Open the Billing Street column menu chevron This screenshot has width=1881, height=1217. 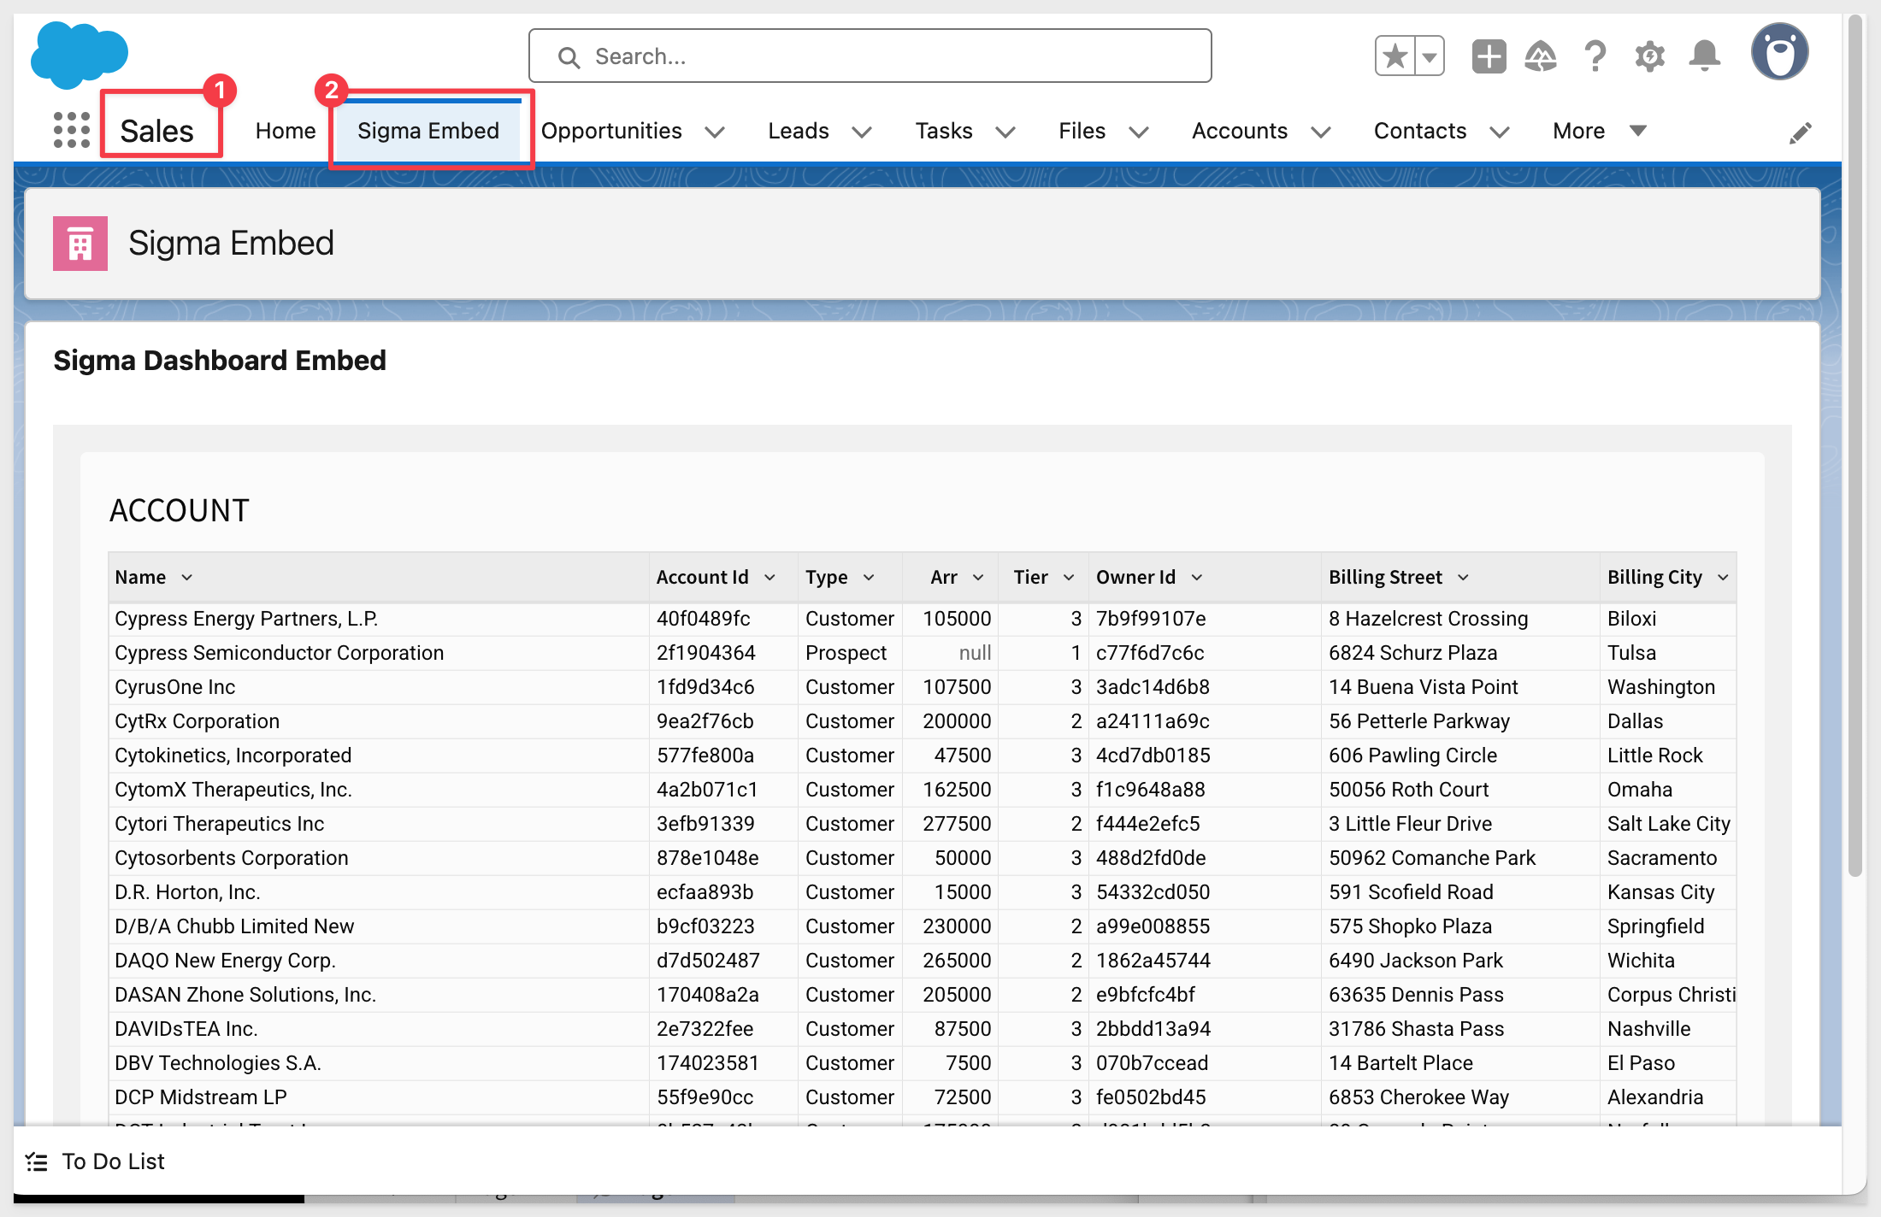point(1463,578)
